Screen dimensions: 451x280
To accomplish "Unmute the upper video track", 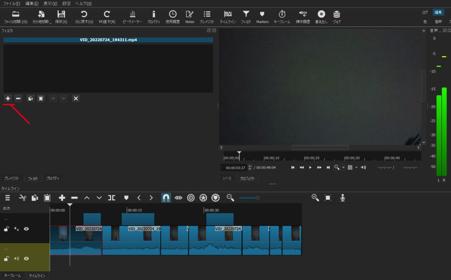I will (16, 229).
